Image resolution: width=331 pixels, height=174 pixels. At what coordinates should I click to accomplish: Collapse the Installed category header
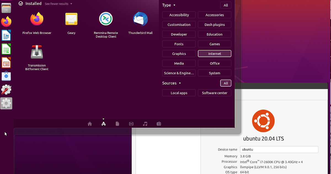[30, 4]
